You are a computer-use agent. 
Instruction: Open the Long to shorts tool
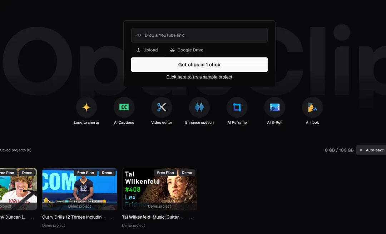point(86,111)
